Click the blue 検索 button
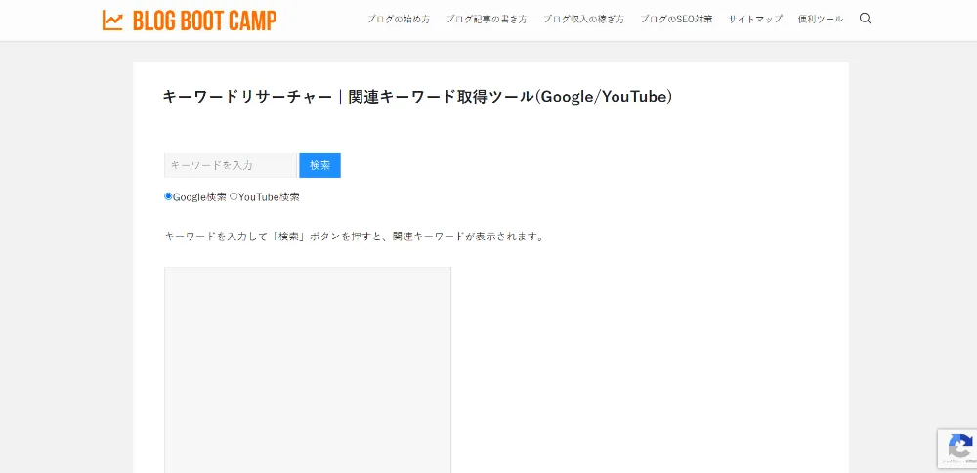The image size is (977, 473). [319, 166]
